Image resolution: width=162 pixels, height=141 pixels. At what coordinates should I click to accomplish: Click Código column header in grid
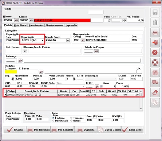(11, 91)
